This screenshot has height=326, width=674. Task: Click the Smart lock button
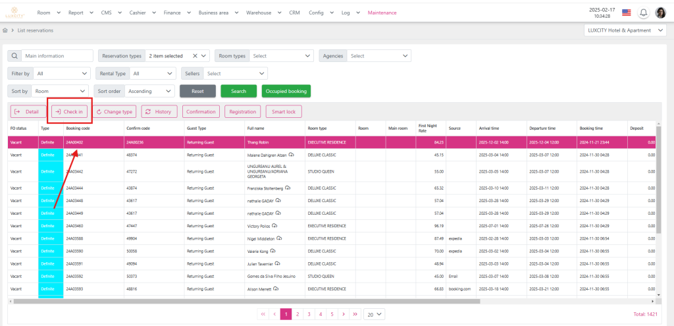coord(284,112)
